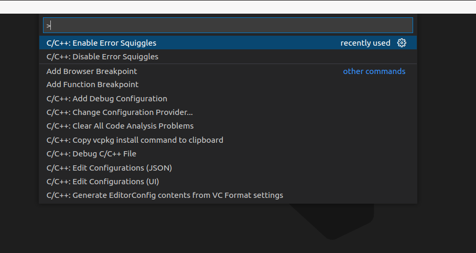The width and height of the screenshot is (476, 253).
Task: Click the divider line above Add Browser Breakpoint
Action: click(x=228, y=64)
